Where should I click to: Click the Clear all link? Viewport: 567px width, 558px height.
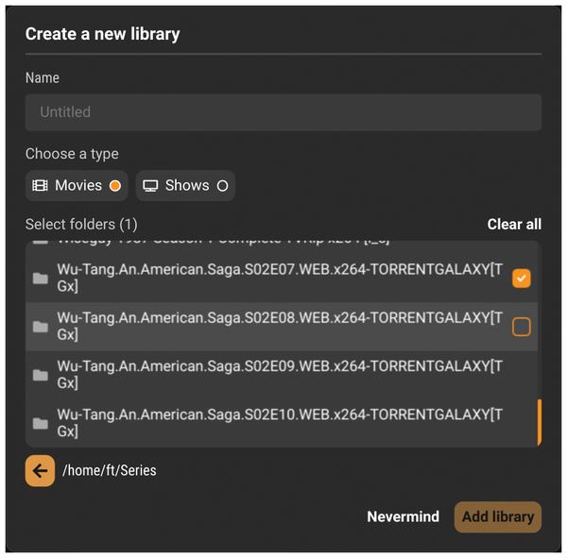514,224
